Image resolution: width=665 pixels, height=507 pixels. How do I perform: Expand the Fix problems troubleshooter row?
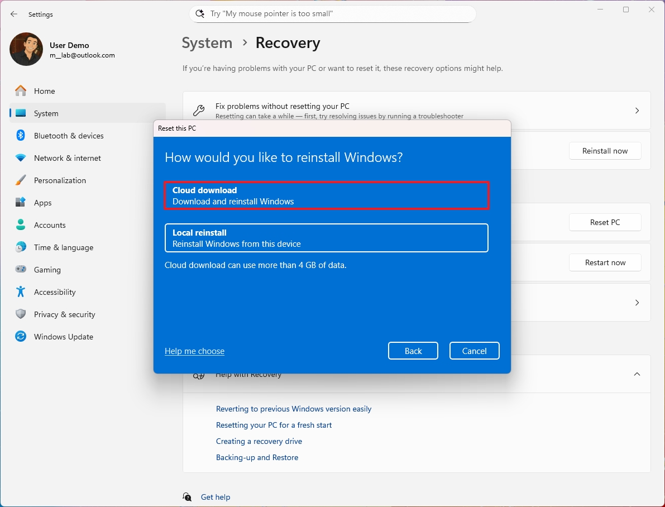click(637, 111)
